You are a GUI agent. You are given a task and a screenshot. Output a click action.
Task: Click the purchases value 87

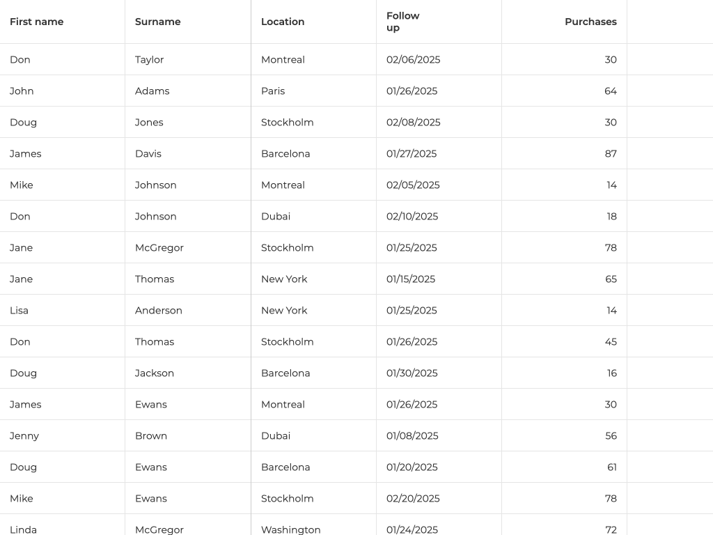pos(611,154)
